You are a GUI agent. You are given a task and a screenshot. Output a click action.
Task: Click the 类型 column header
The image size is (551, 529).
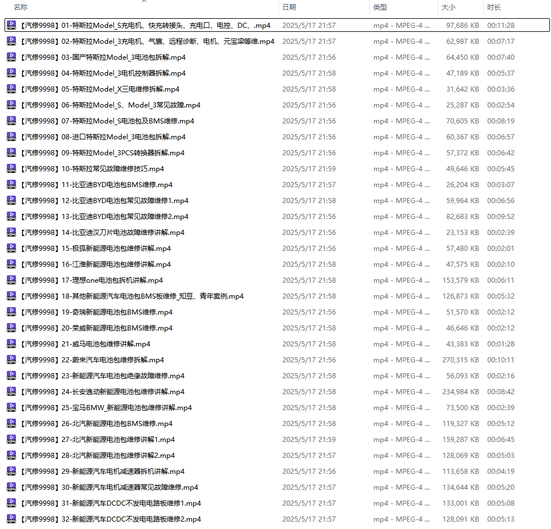(380, 7)
